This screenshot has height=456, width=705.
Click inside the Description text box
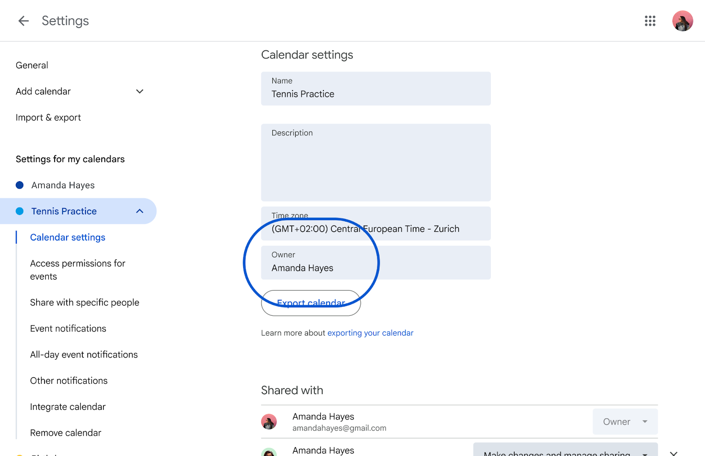pyautogui.click(x=375, y=163)
